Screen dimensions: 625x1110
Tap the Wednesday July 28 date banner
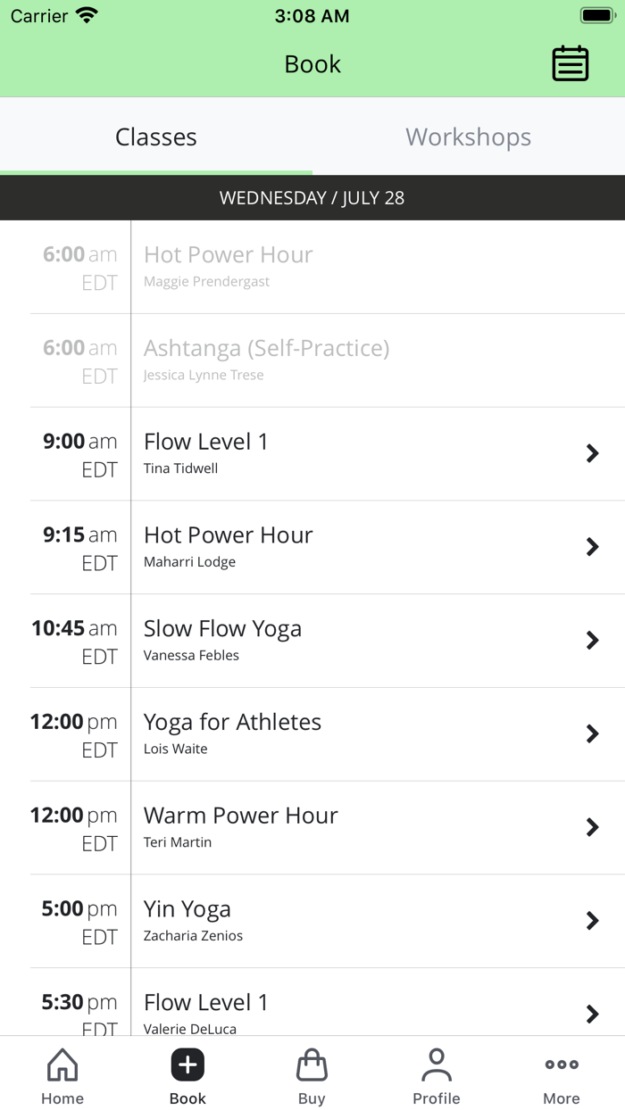(312, 197)
